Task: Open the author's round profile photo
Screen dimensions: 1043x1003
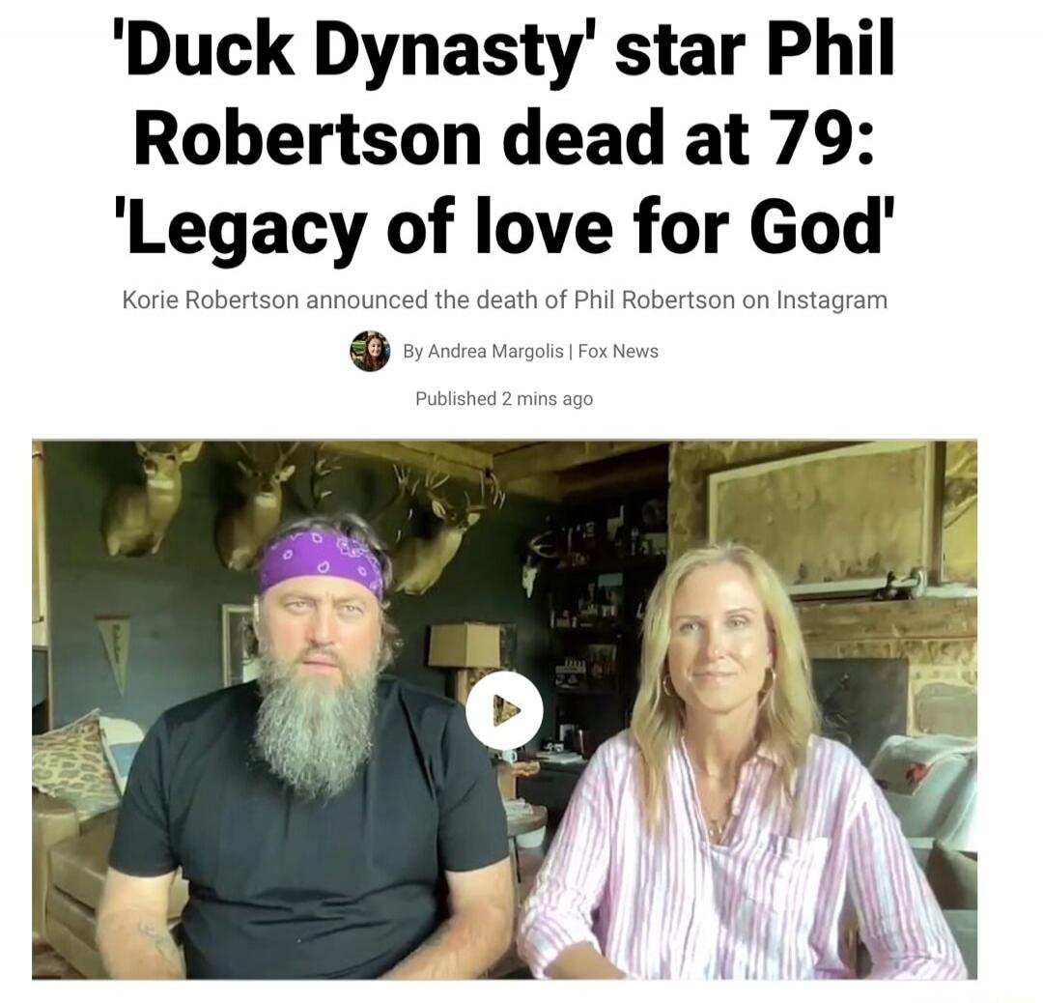Action: [x=370, y=351]
